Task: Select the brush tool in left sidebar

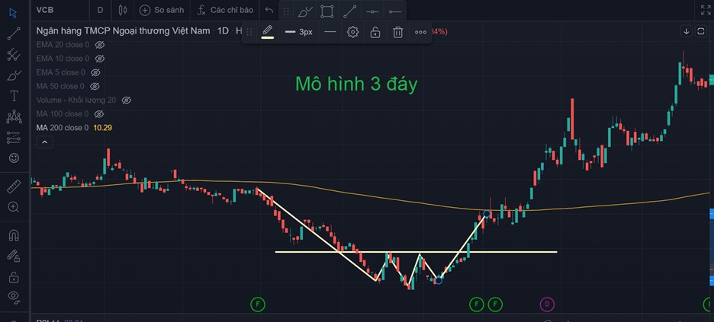Action: point(14,75)
